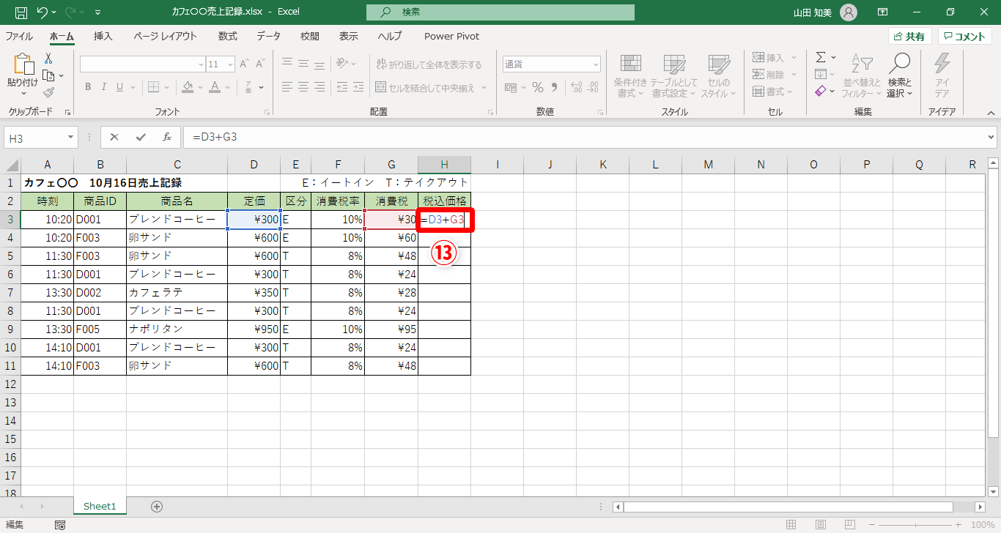Click the Font Color swatch button

pos(215,87)
